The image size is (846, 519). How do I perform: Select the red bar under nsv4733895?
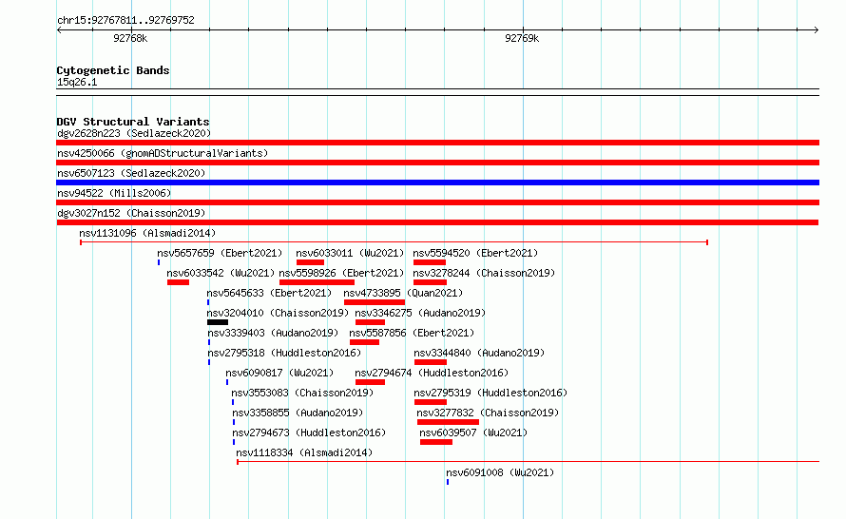pyautogui.click(x=375, y=302)
